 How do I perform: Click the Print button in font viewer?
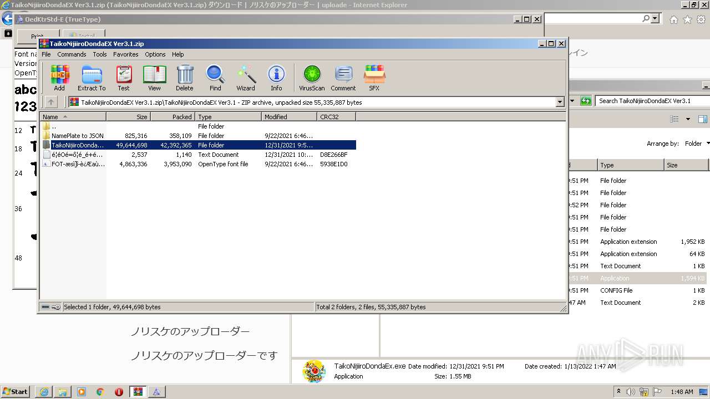pyautogui.click(x=37, y=37)
